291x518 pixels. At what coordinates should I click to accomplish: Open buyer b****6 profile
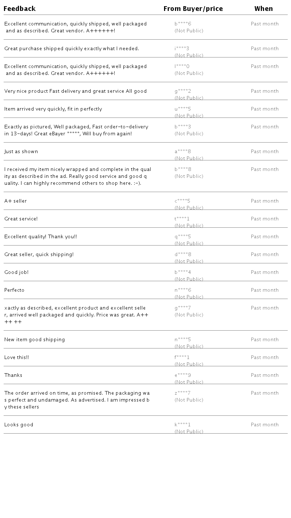coord(183,24)
